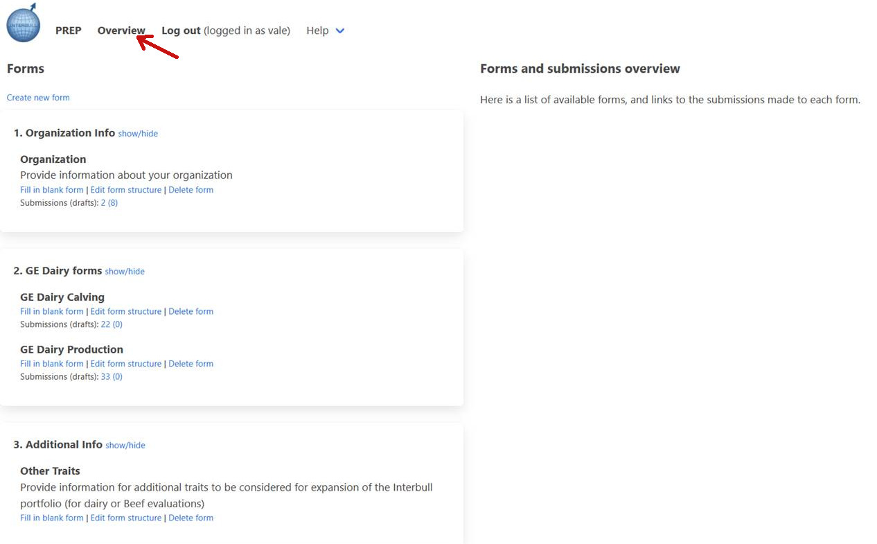
Task: Fill in blank Organization form
Action: coord(52,190)
